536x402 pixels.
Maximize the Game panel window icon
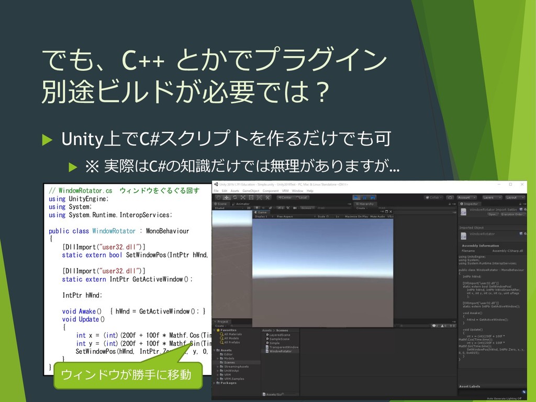coord(387,211)
